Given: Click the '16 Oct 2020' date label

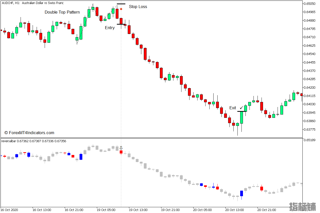Looking at the screenshot, I should pyautogui.click(x=9, y=210).
